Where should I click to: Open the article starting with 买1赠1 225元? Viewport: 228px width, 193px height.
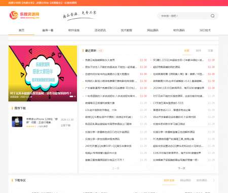click(x=178, y=60)
